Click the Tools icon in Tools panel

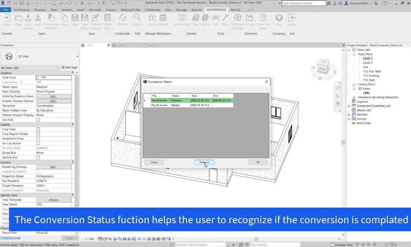pos(225,20)
